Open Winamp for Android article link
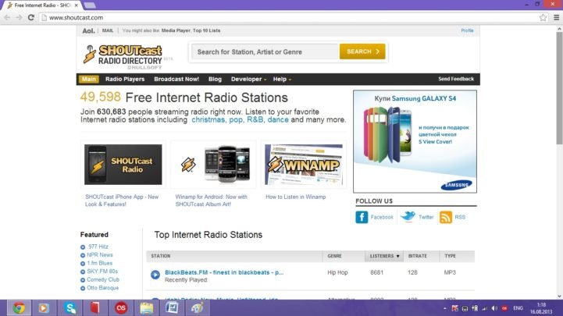Viewport: 563px width, 316px height. click(x=211, y=201)
